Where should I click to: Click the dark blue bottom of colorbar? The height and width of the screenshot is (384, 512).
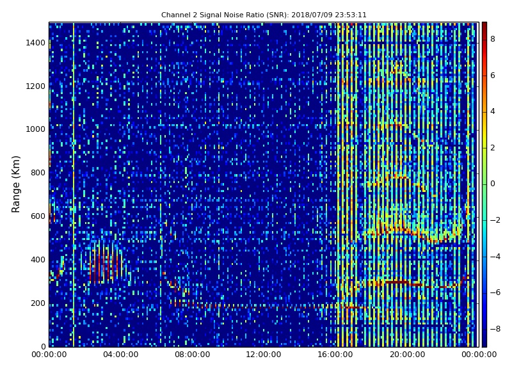tap(484, 342)
